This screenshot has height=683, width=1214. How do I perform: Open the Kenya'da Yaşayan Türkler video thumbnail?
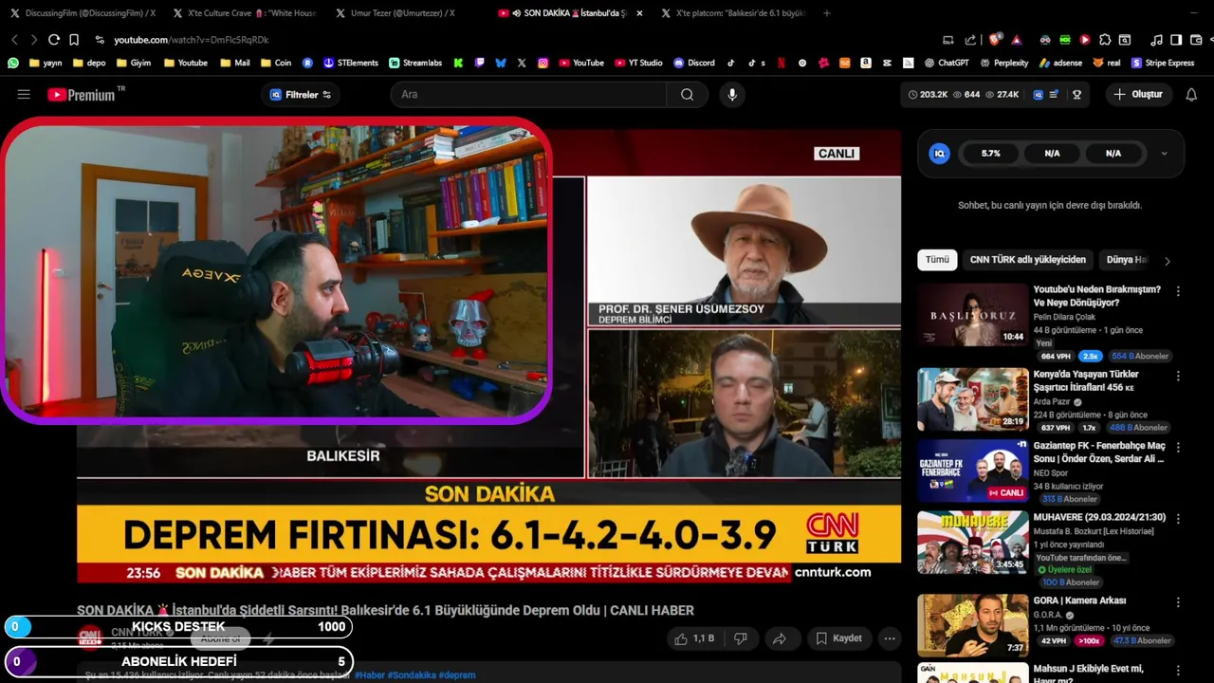pos(972,399)
